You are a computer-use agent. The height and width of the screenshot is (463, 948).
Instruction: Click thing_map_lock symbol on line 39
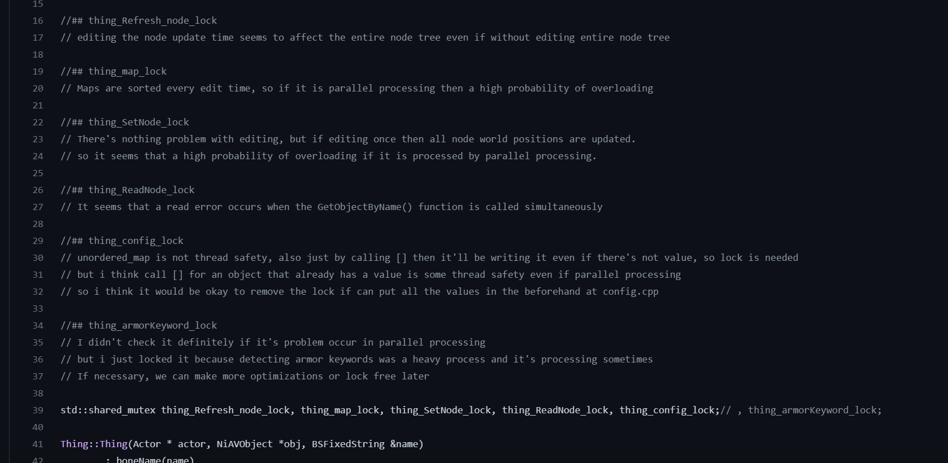(x=340, y=410)
